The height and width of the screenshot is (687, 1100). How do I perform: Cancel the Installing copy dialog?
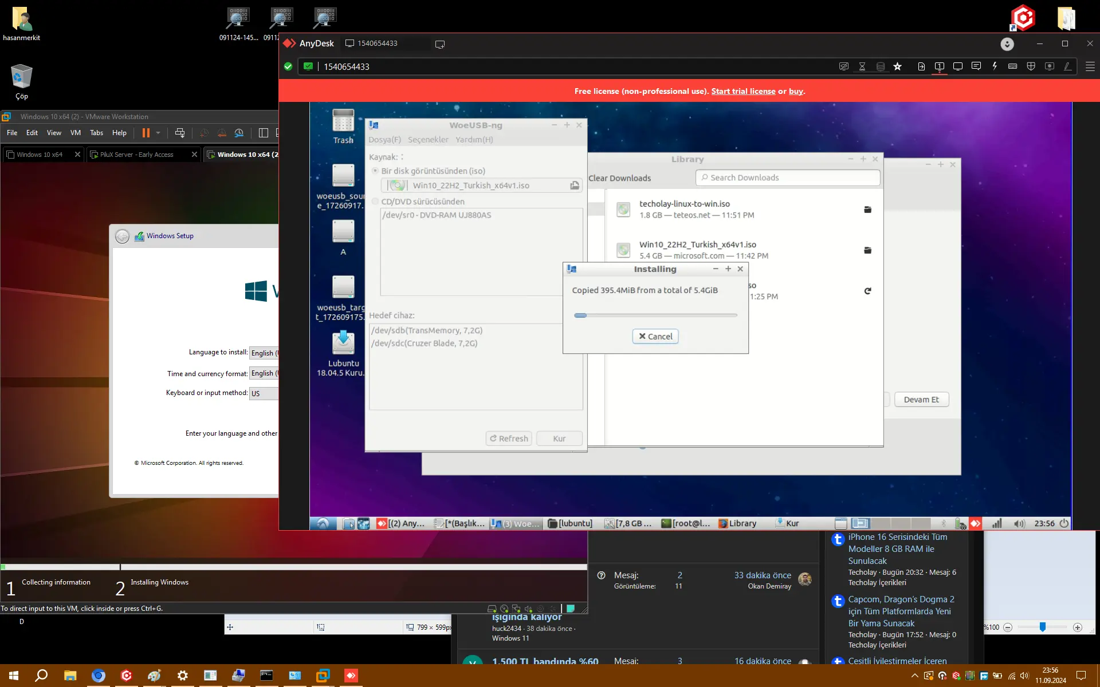[x=655, y=336]
